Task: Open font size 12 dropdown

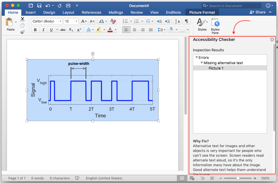Action: coord(76,21)
